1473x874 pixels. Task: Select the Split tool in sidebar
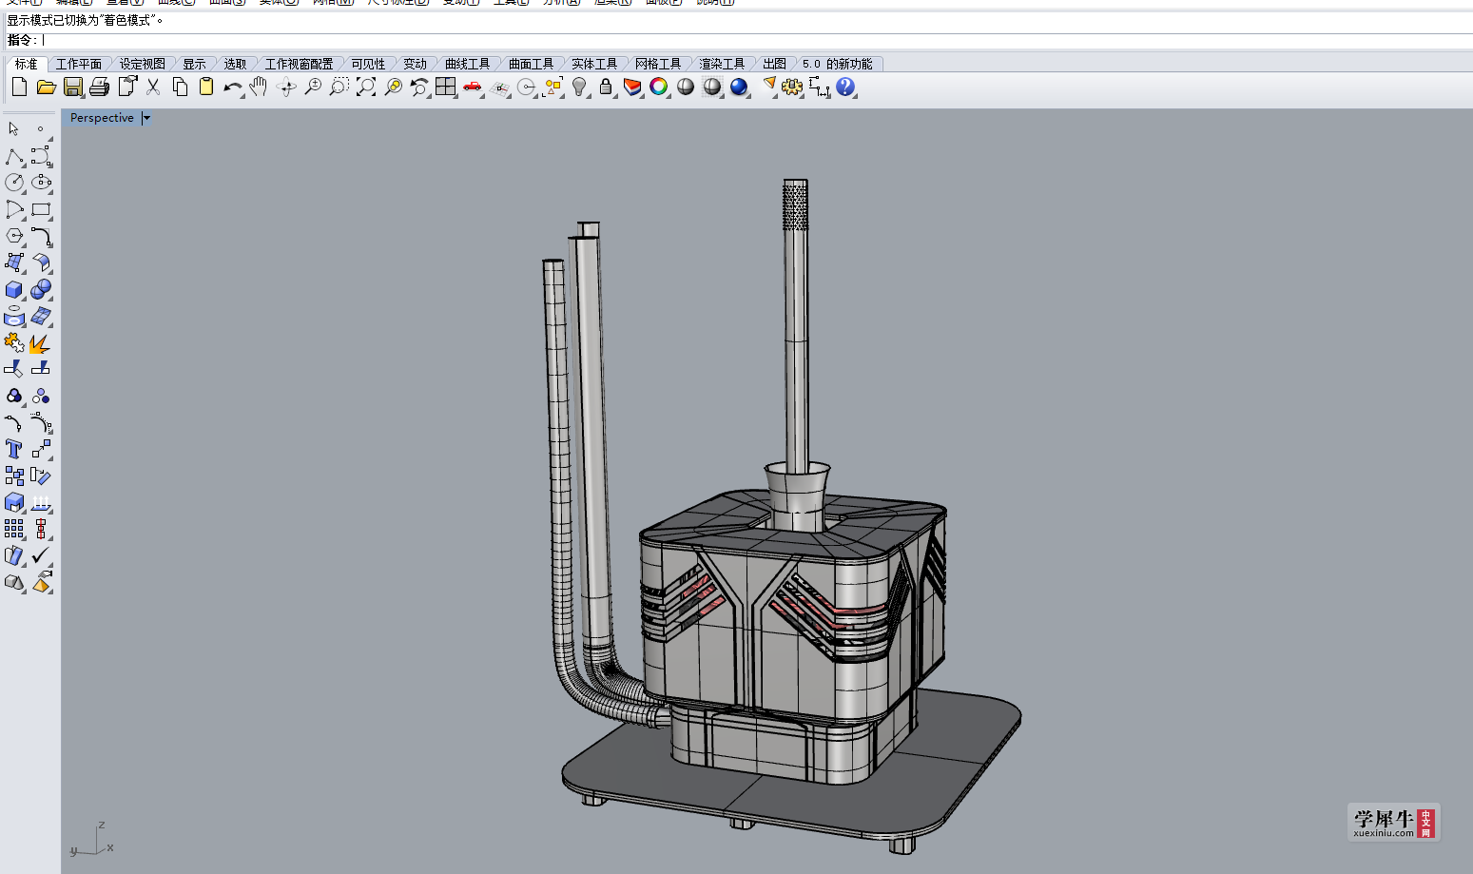tap(41, 369)
